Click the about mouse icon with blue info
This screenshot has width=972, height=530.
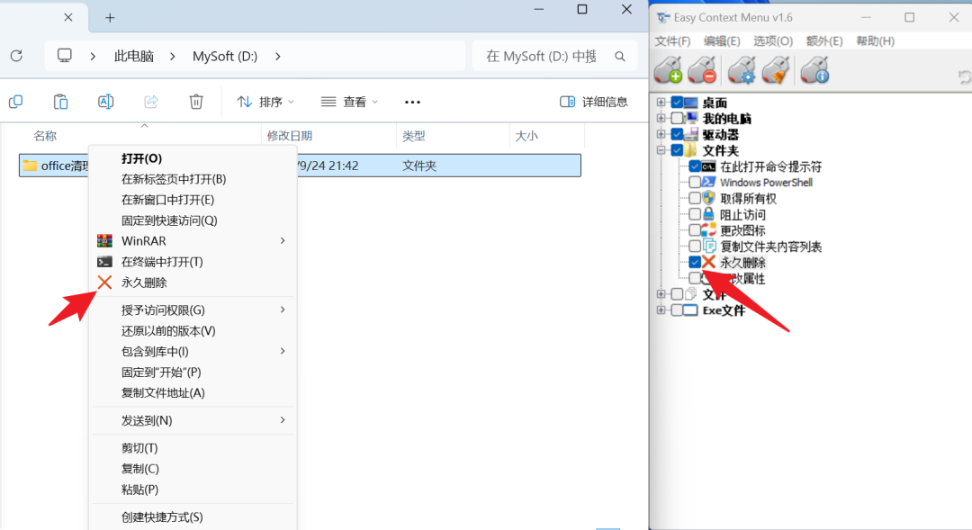[814, 69]
